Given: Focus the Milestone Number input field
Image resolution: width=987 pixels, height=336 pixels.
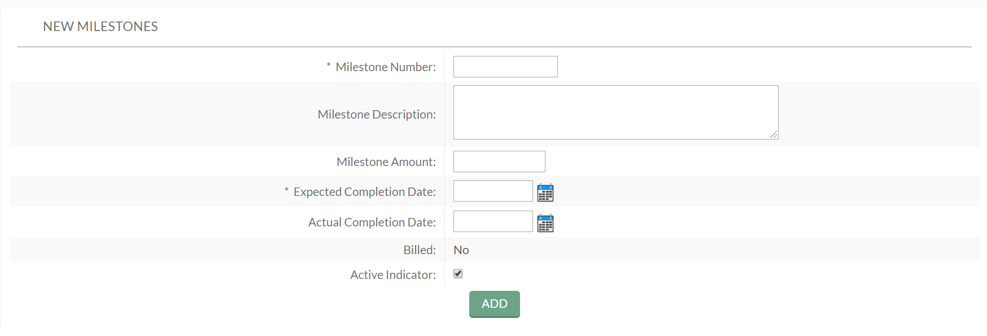Looking at the screenshot, I should tap(505, 67).
